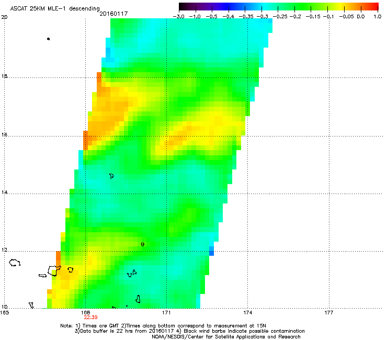The height and width of the screenshot is (340, 387).
Task: Click latitude label '12' on left axis
Action: pos(4,250)
